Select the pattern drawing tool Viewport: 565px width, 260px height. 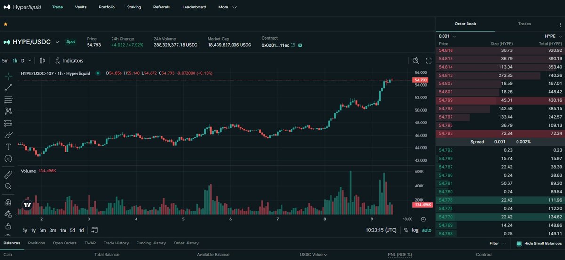tap(8, 111)
